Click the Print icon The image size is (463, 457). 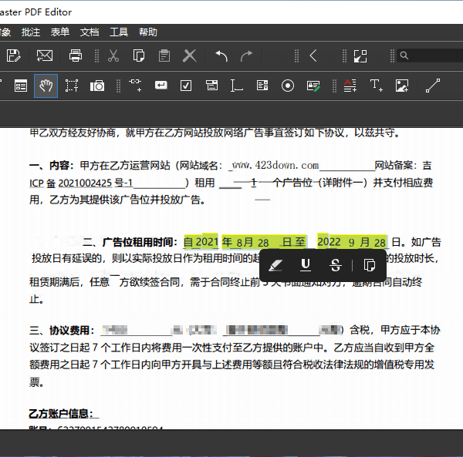pos(76,55)
